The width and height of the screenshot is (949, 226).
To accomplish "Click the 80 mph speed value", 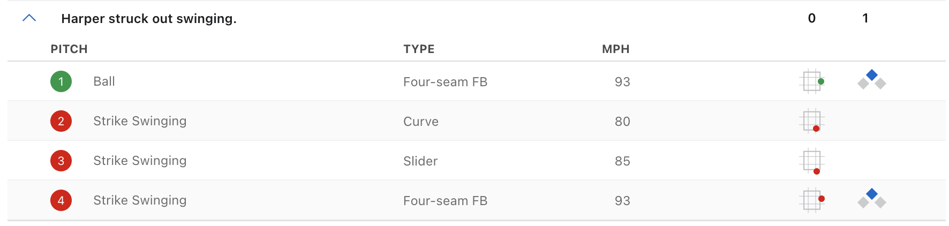I will coord(622,122).
